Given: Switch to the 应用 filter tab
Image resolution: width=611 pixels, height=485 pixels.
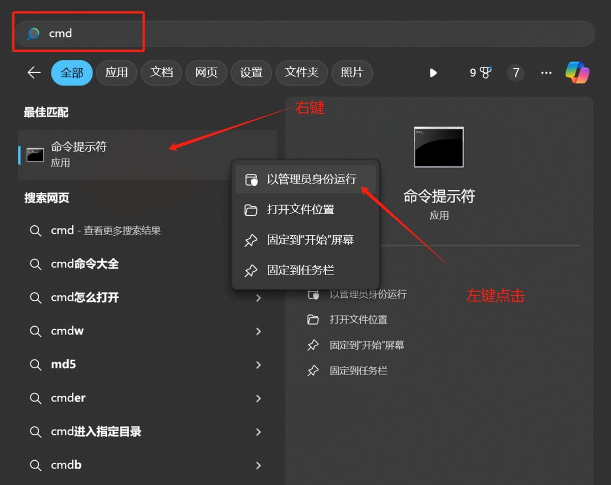Looking at the screenshot, I should (116, 73).
